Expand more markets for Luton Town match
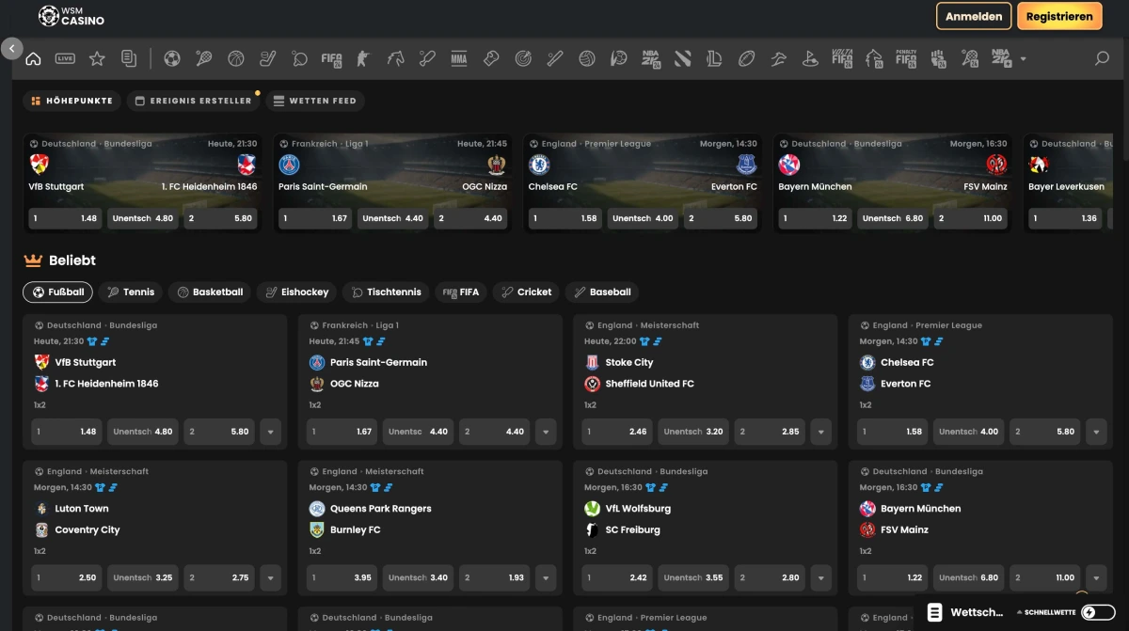This screenshot has width=1129, height=631. point(270,577)
